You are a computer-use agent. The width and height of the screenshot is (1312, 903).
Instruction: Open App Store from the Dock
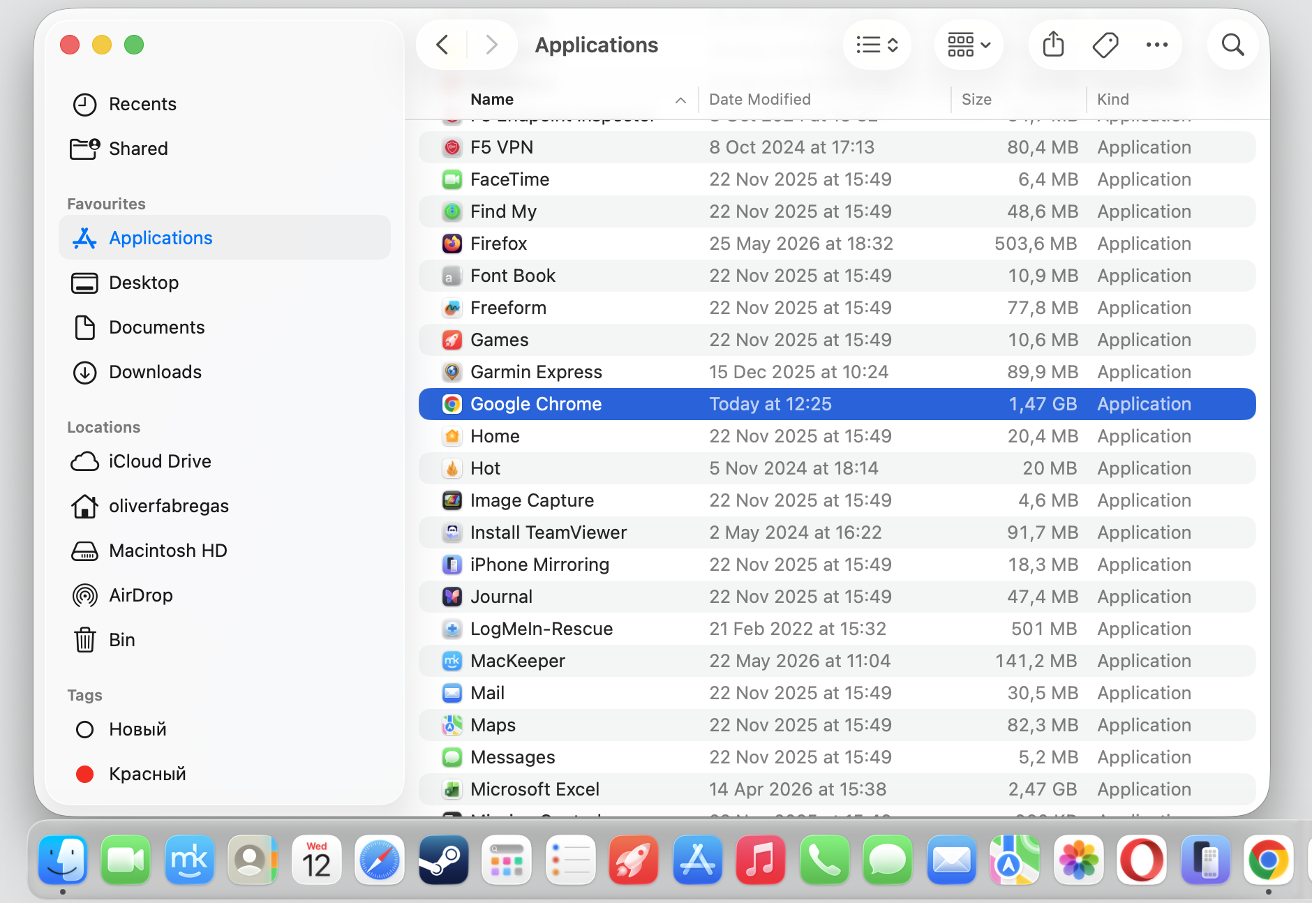point(697,860)
